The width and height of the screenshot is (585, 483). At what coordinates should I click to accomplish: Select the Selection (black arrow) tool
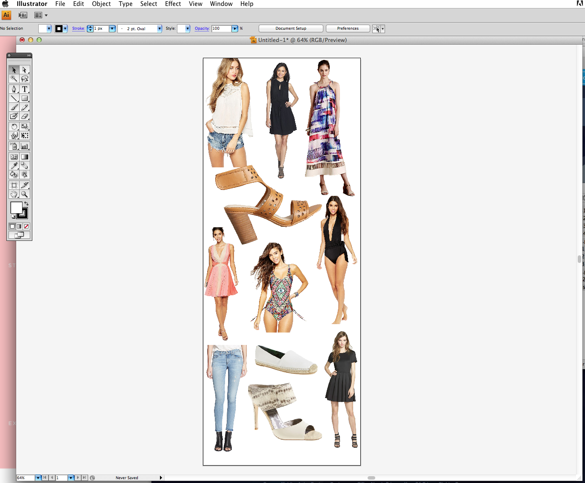14,70
